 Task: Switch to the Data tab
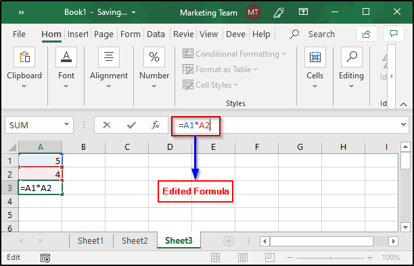point(156,34)
